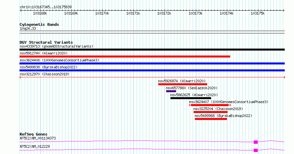This screenshot has width=294, height=154.
Task: Click the blue bar of esv3624406
Action: point(152,63)
